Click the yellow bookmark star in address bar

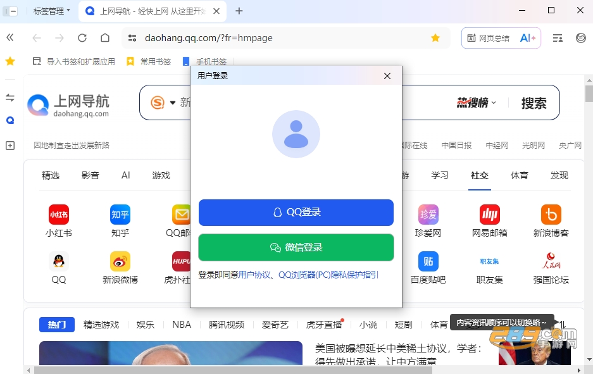click(x=435, y=38)
